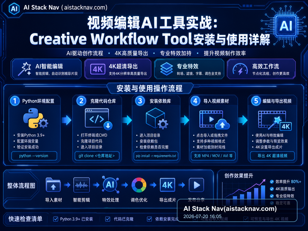Click the 快速检查清单 label

click(25, 219)
